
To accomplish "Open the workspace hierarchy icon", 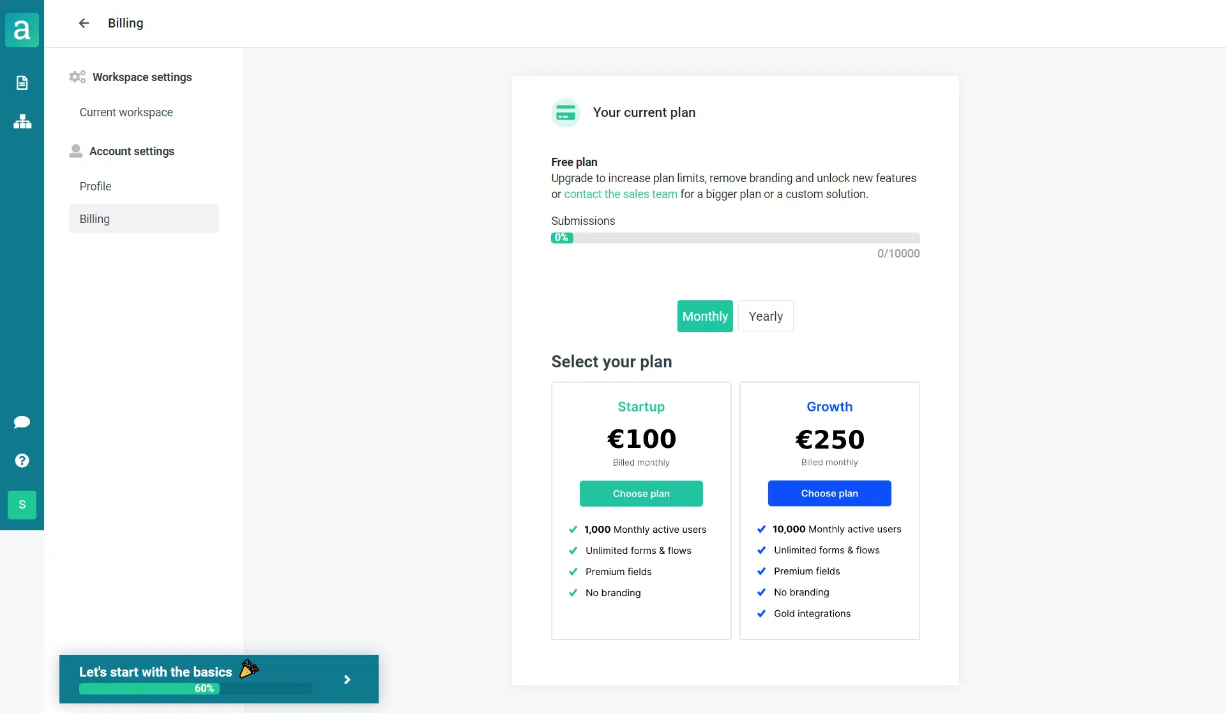I will click(22, 121).
